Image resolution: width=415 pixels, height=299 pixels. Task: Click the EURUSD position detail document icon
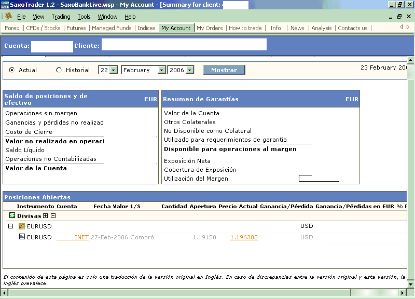[x=22, y=237]
